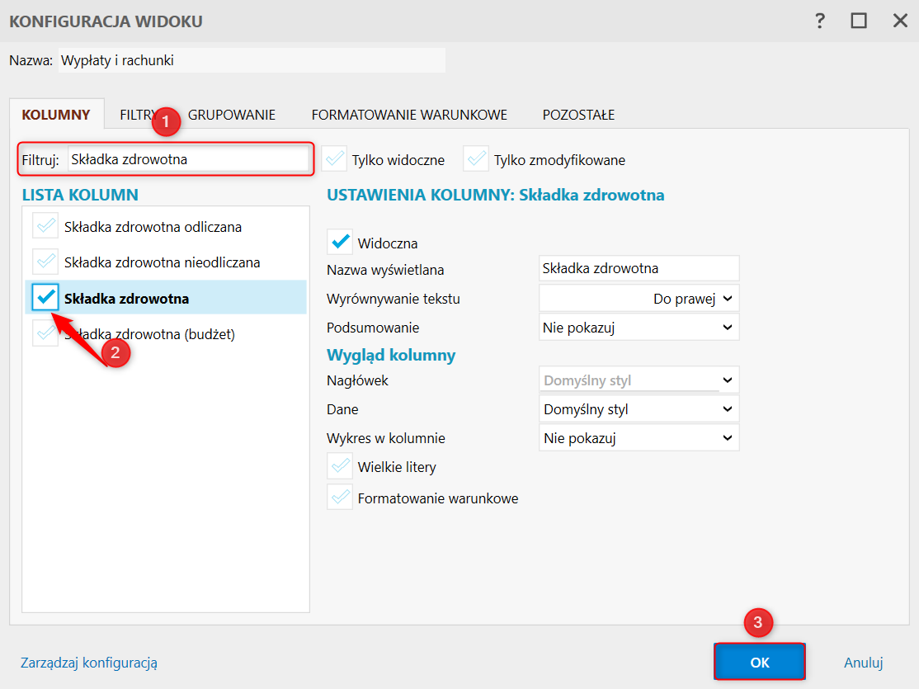This screenshot has height=689, width=919.
Task: Check Składka zdrowotna odliczana column
Action: pos(45,225)
